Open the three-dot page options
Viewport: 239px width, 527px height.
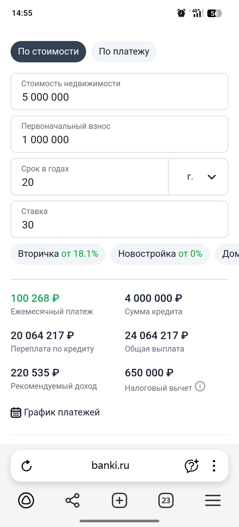[x=214, y=466]
